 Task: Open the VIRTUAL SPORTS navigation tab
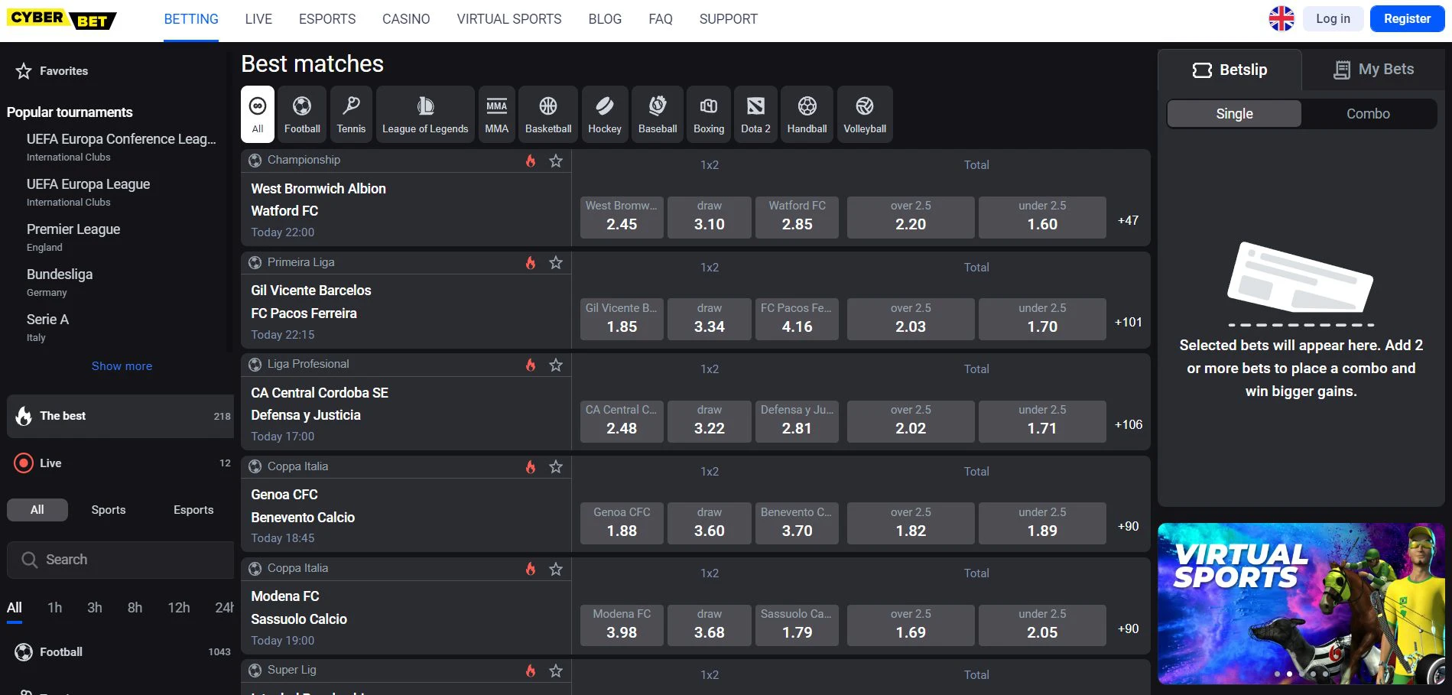509,19
